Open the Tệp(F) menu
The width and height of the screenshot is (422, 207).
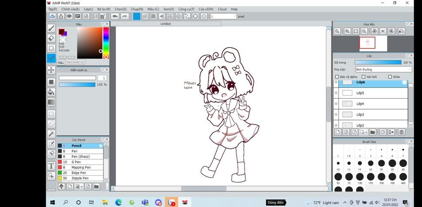(52, 9)
